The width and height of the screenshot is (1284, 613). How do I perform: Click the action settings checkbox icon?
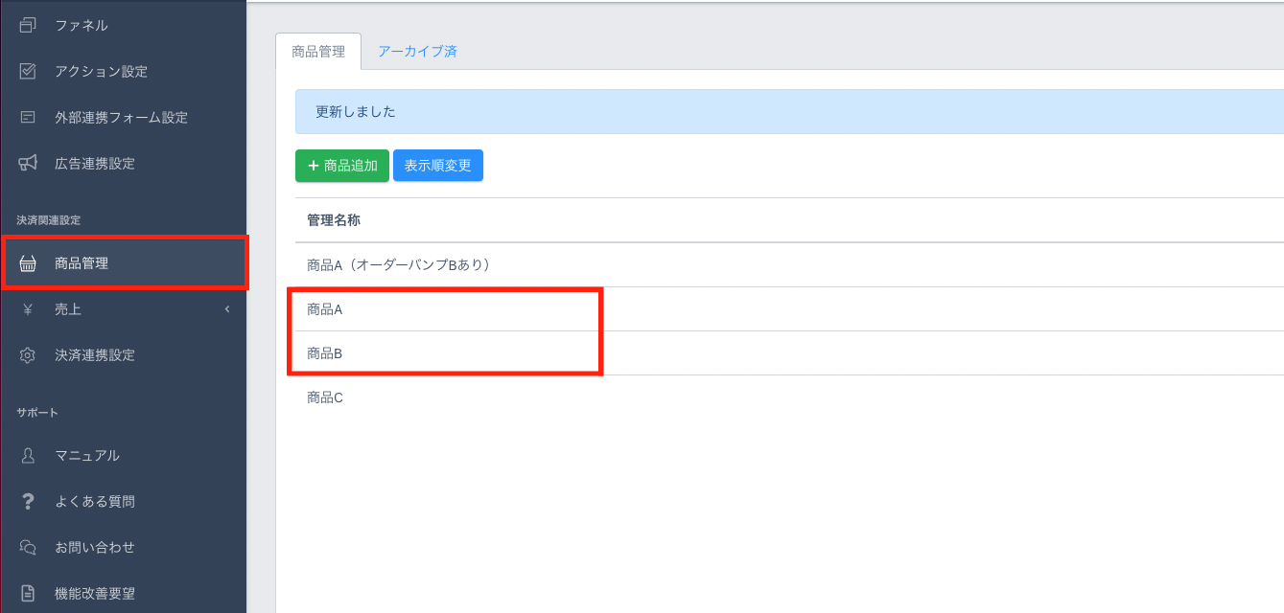28,71
